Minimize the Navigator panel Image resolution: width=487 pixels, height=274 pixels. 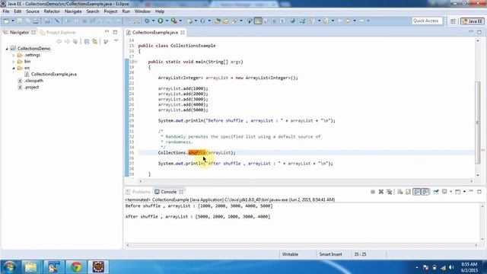point(107,32)
